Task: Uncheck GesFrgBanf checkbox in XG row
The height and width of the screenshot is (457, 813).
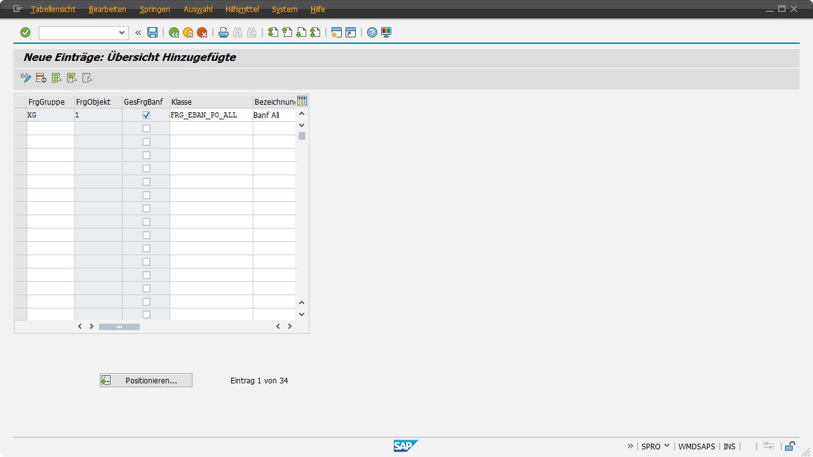Action: point(146,115)
